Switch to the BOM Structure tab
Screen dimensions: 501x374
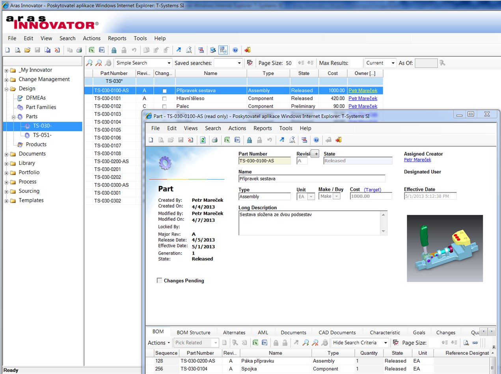point(194,333)
